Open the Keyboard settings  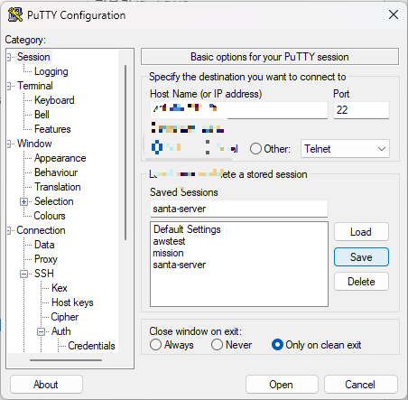point(54,100)
